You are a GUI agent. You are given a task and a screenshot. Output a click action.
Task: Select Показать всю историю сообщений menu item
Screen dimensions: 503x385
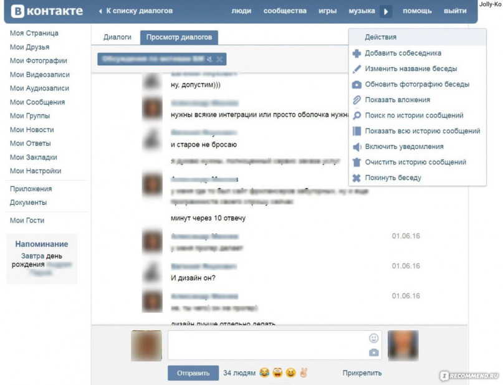tap(418, 131)
